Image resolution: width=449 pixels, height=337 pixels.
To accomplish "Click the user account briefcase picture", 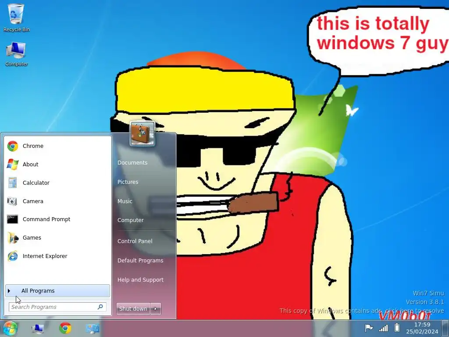I will click(x=143, y=133).
